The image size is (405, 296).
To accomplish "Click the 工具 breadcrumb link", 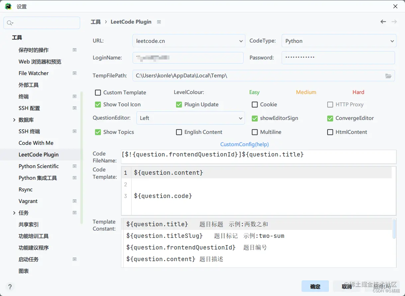I will 96,22.
